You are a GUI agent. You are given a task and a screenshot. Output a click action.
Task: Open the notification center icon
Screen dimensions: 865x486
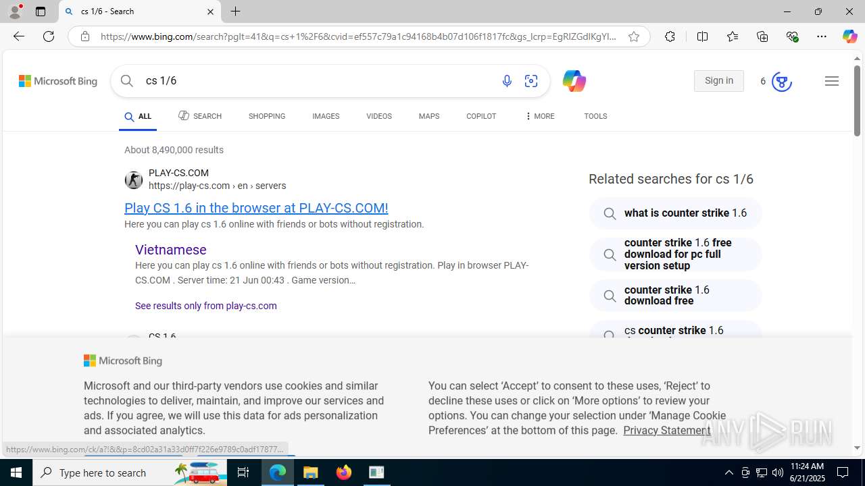(x=843, y=473)
